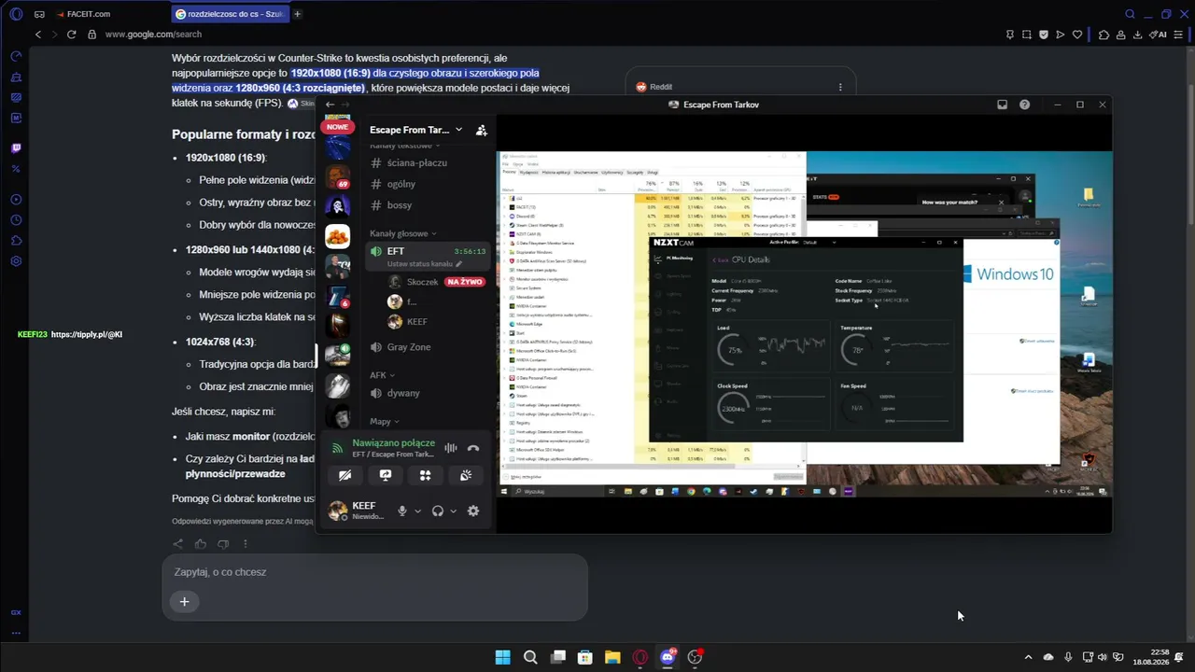Toggle Discord noise suppression
The width and height of the screenshot is (1195, 672).
pyautogui.click(x=451, y=448)
